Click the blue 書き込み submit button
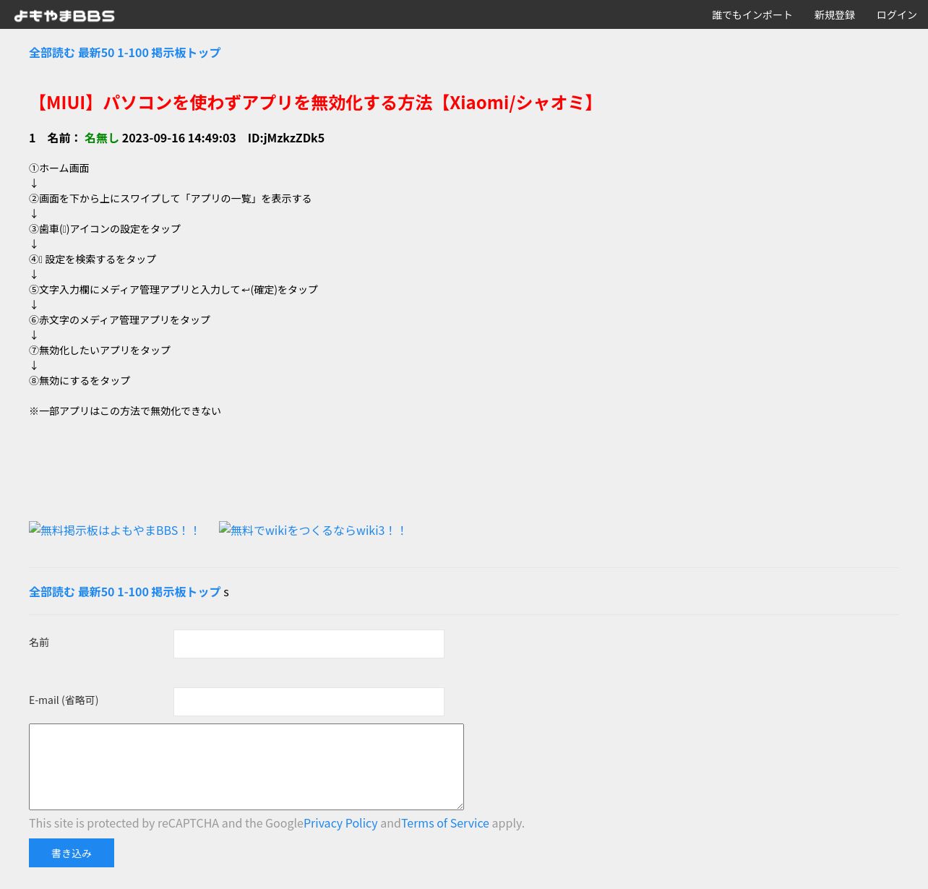 pos(72,853)
